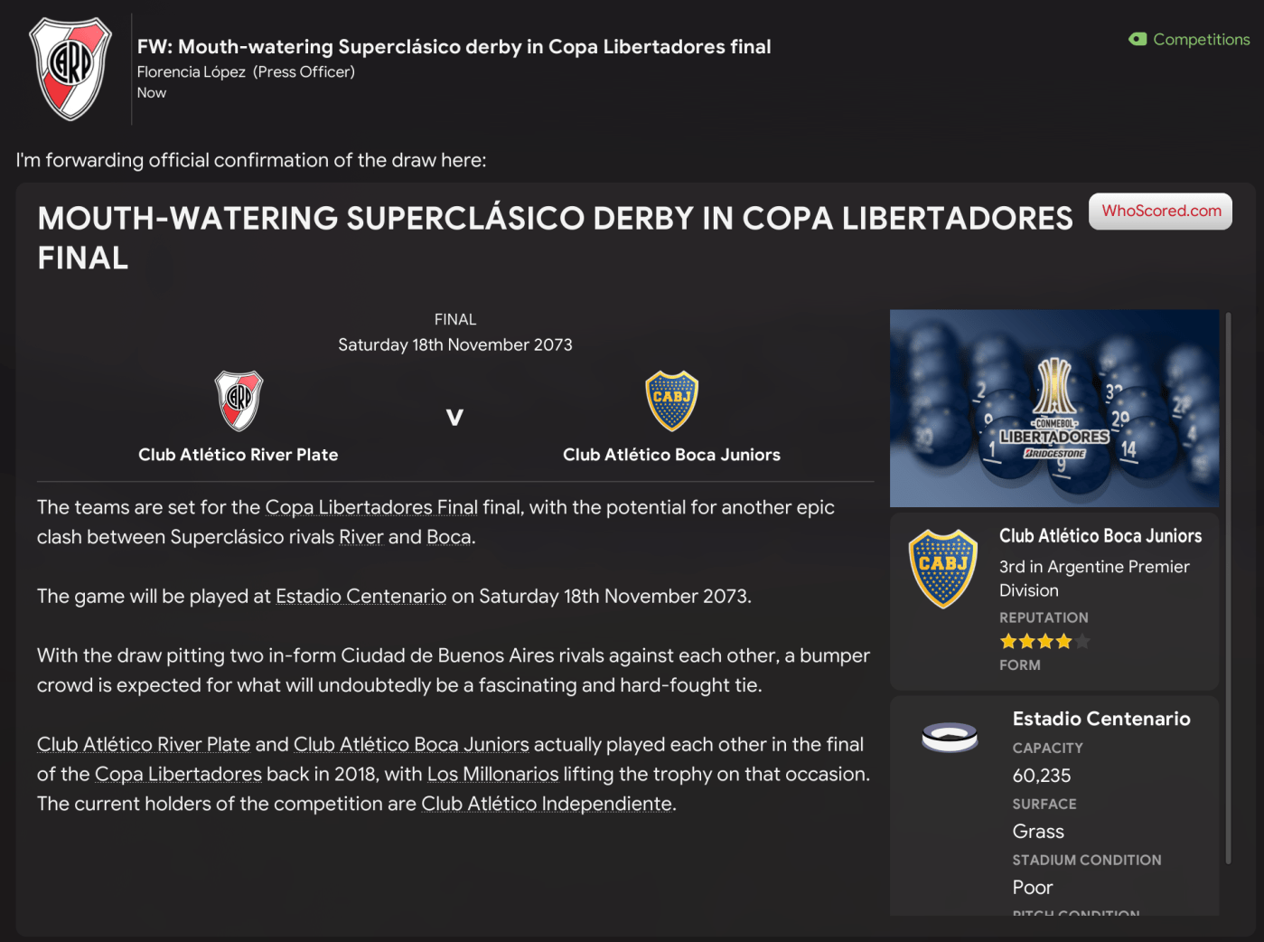
Task: Open Club Atlético Boca Juniors fixture team name
Action: point(671,455)
